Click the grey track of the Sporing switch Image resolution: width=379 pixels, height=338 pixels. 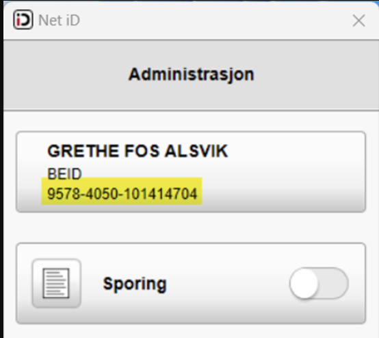[334, 283]
